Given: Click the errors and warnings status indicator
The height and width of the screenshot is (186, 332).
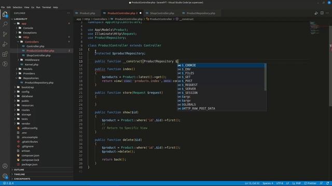Looking at the screenshot, I should click(x=8, y=183).
